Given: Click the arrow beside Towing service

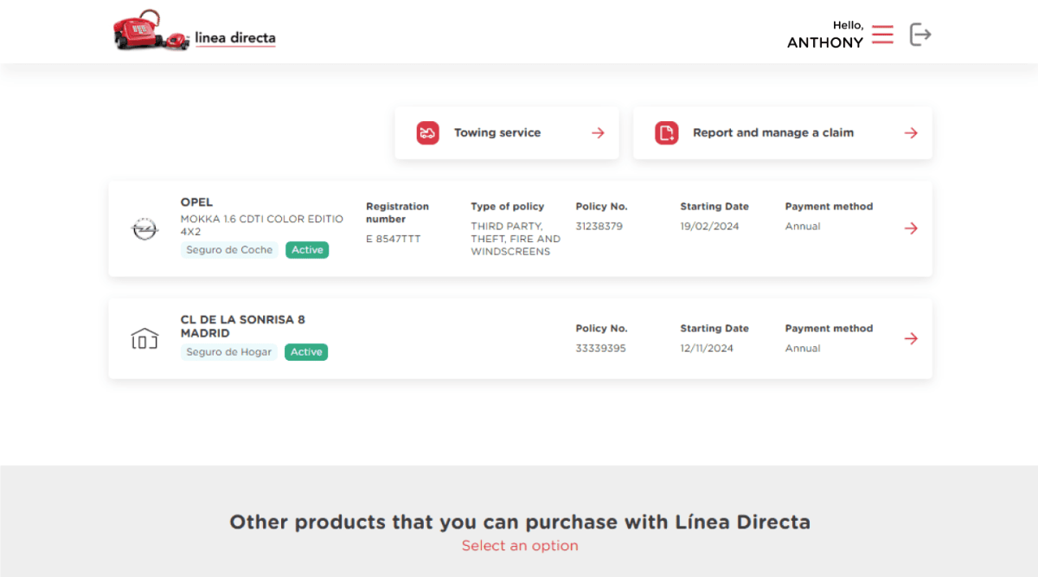Looking at the screenshot, I should click(x=598, y=132).
